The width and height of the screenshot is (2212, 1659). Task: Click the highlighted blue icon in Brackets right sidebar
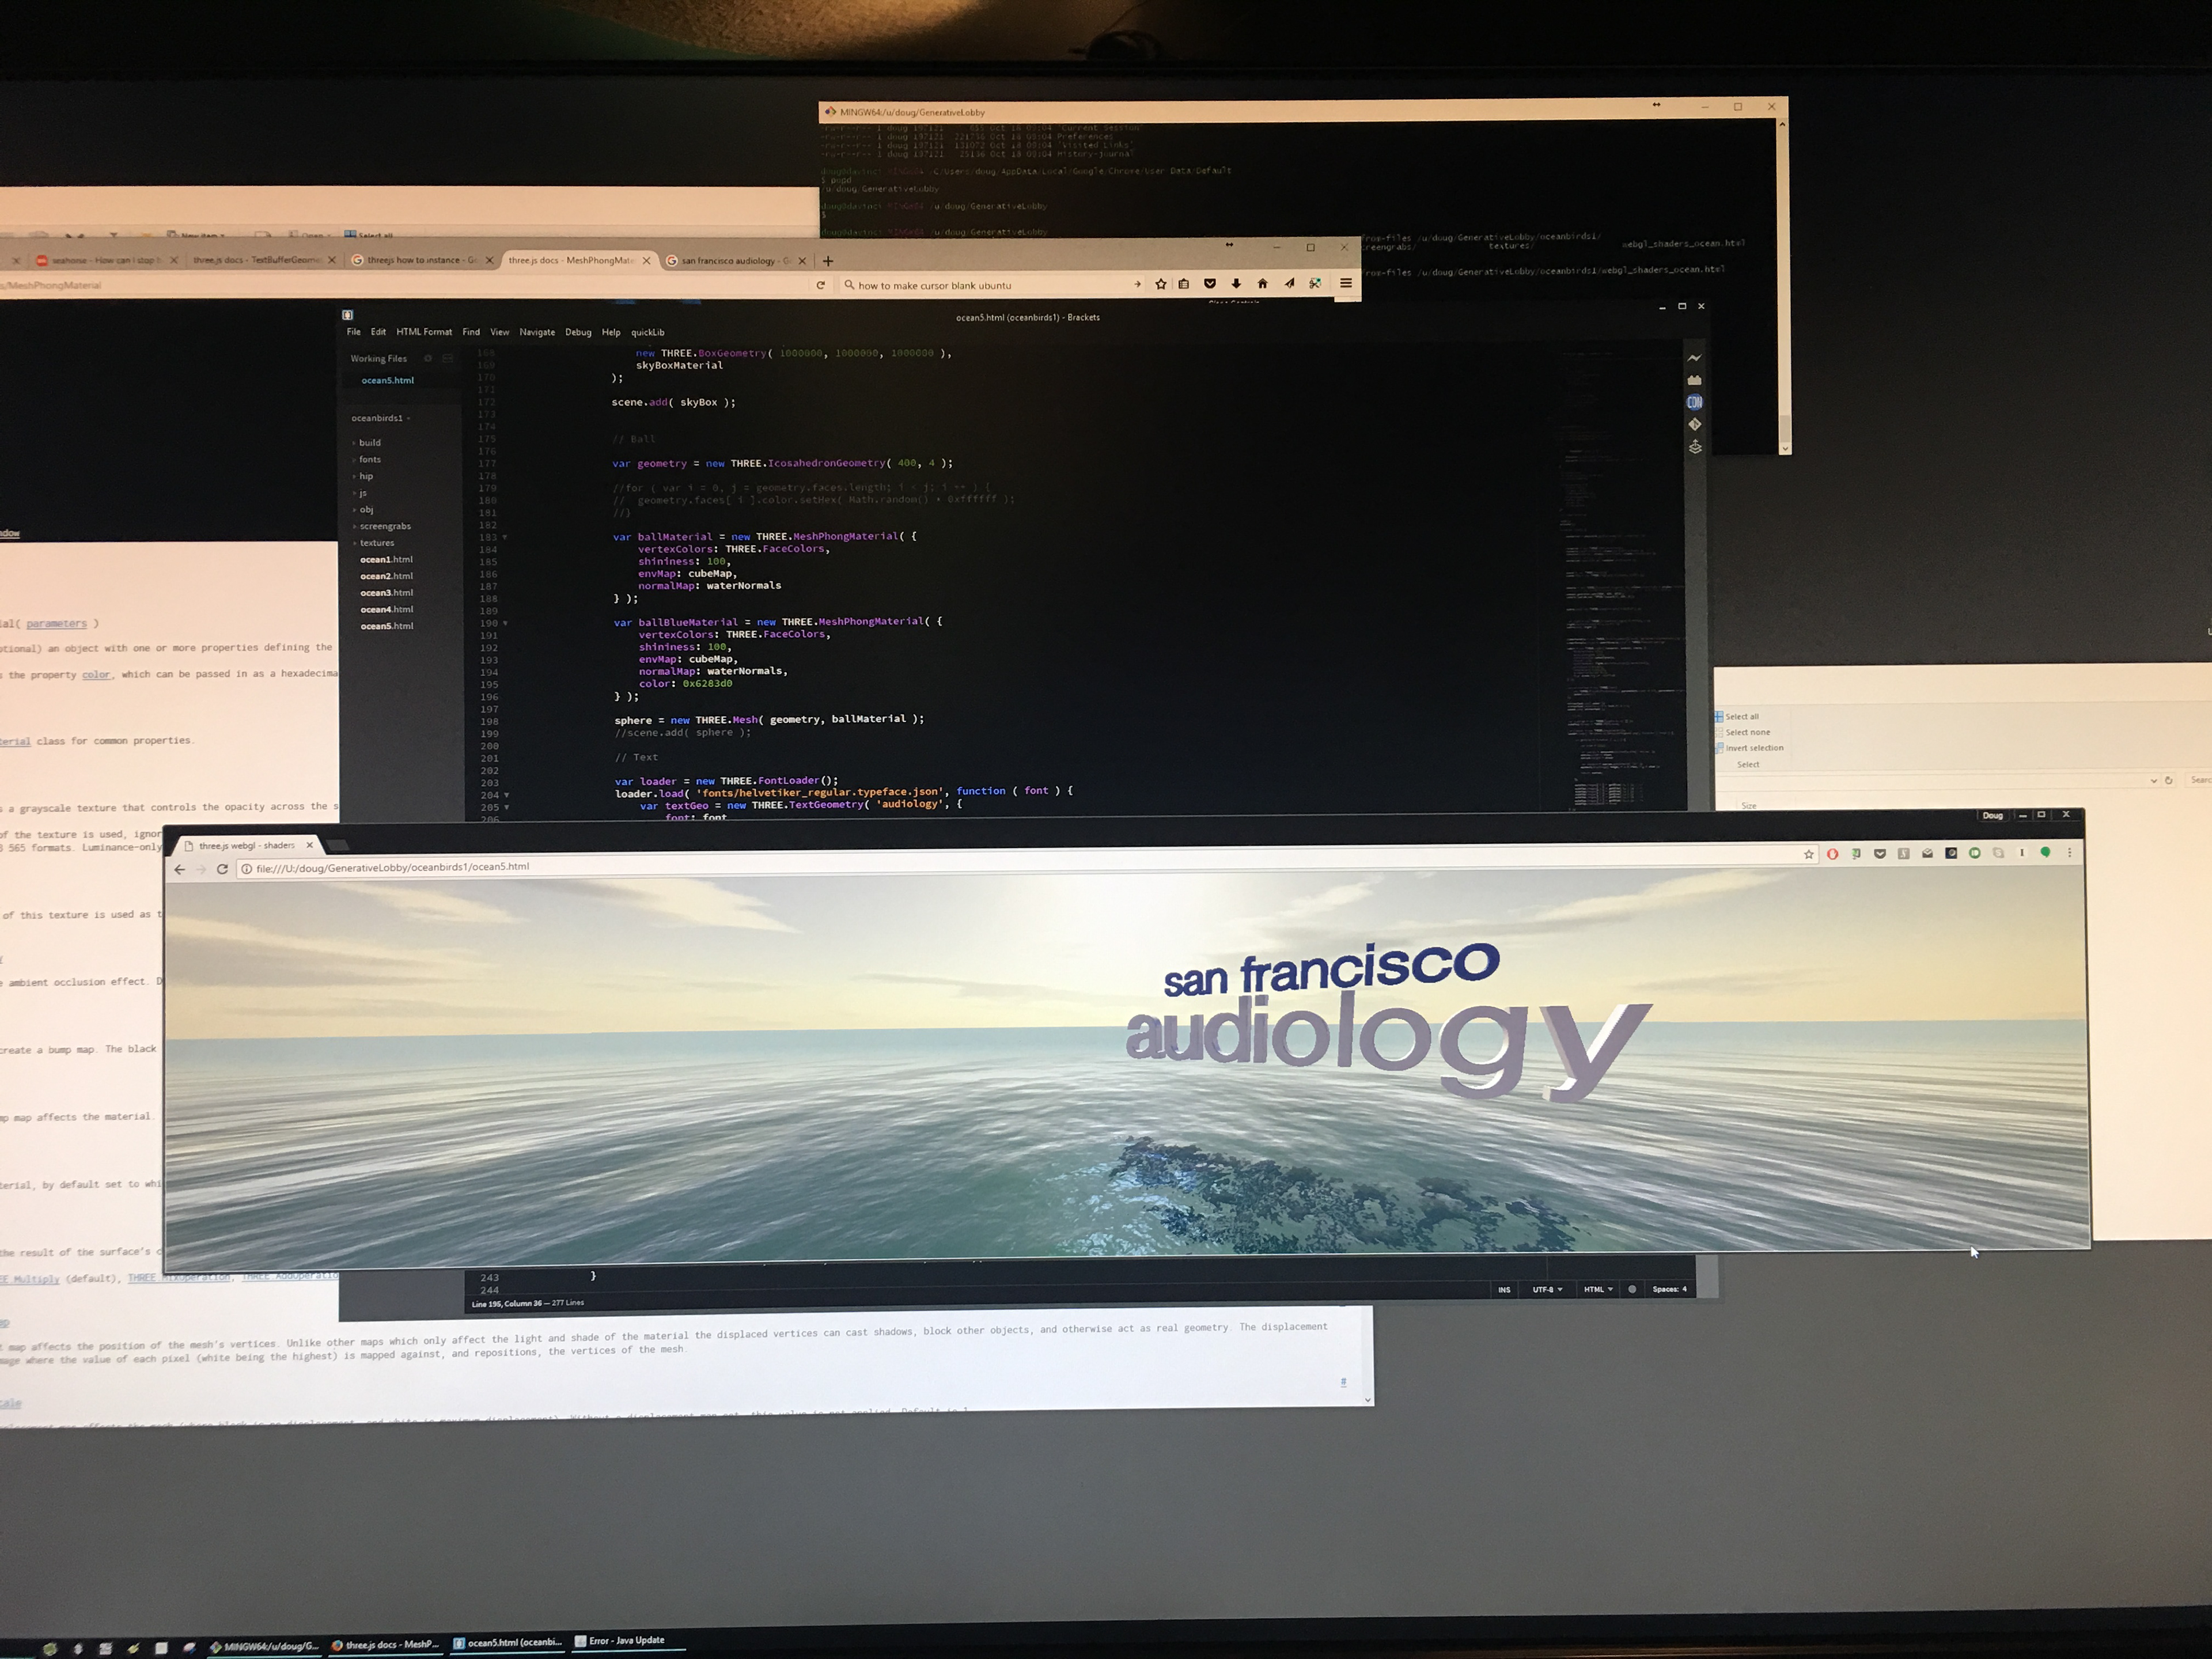tap(1694, 402)
